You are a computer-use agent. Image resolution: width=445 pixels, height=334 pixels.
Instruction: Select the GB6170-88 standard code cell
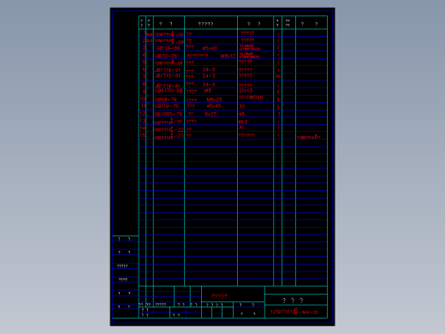tap(169, 91)
